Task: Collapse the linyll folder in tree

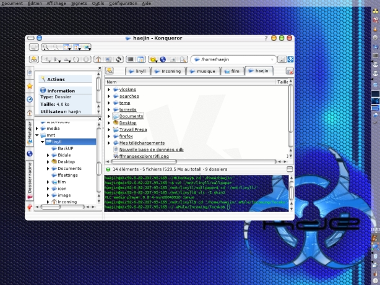Action: [43, 142]
